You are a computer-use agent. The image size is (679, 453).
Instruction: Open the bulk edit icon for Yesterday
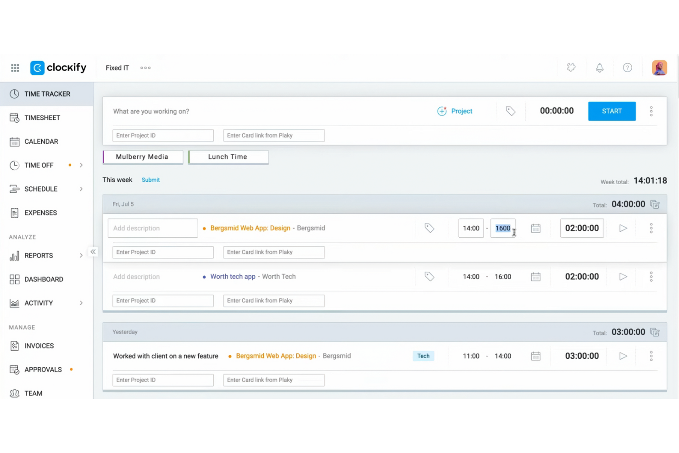pos(655,332)
